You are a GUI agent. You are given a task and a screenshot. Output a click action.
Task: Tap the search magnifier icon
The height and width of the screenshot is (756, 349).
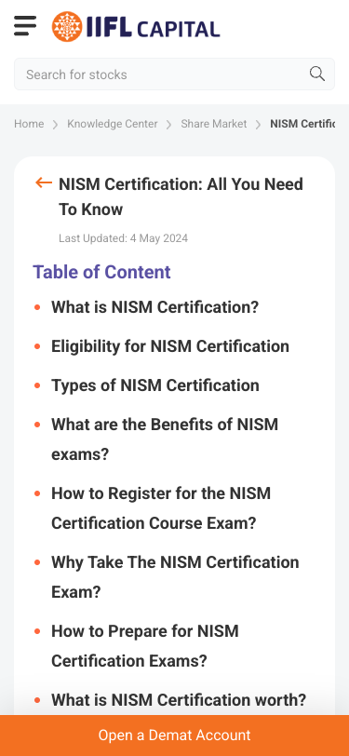(x=316, y=74)
